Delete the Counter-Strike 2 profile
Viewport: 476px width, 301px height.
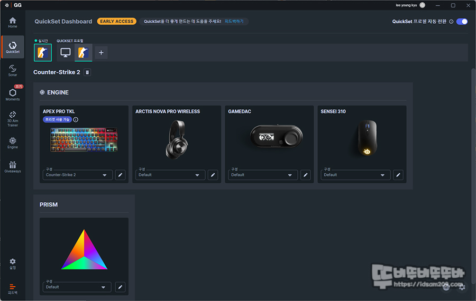pyautogui.click(x=87, y=72)
